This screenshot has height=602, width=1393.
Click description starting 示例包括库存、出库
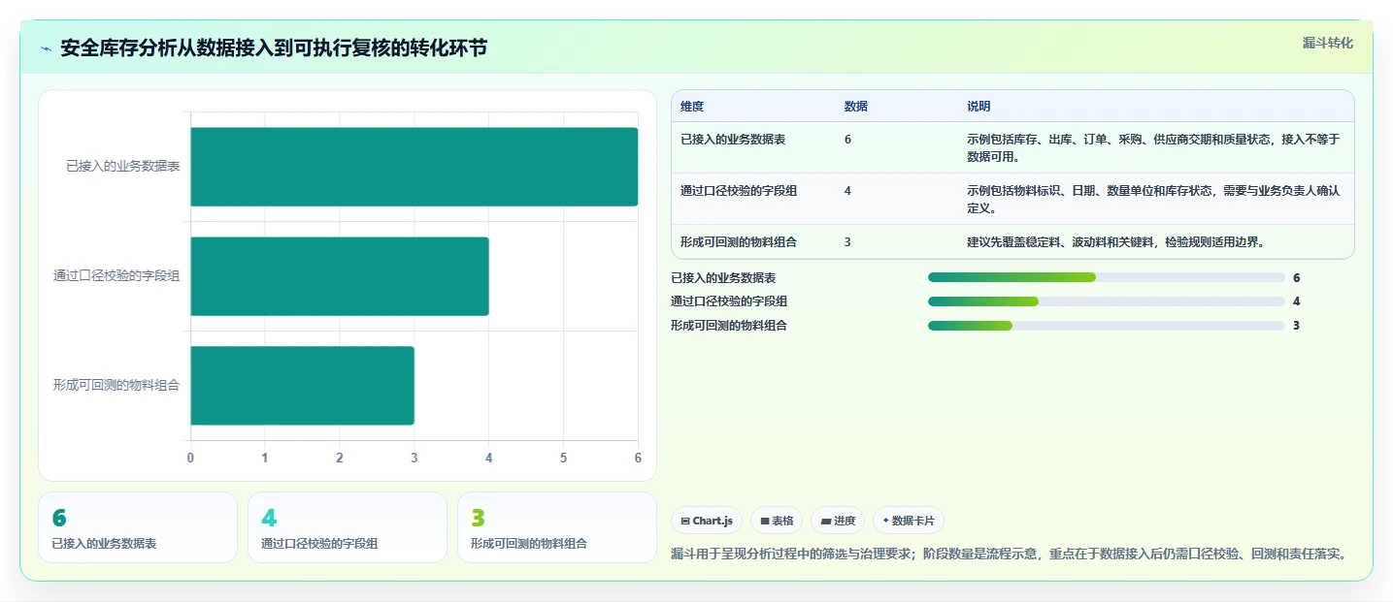point(1153,147)
